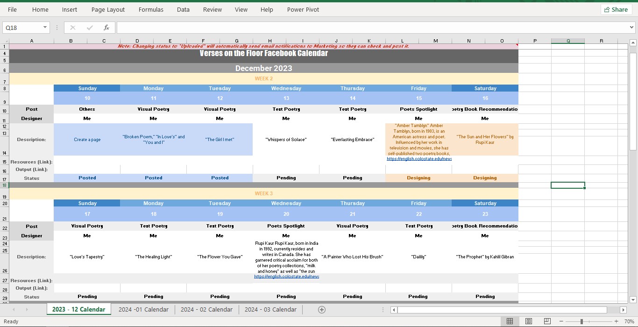Select the Ready status bar indicator
This screenshot has height=327, width=638.
tap(11, 321)
